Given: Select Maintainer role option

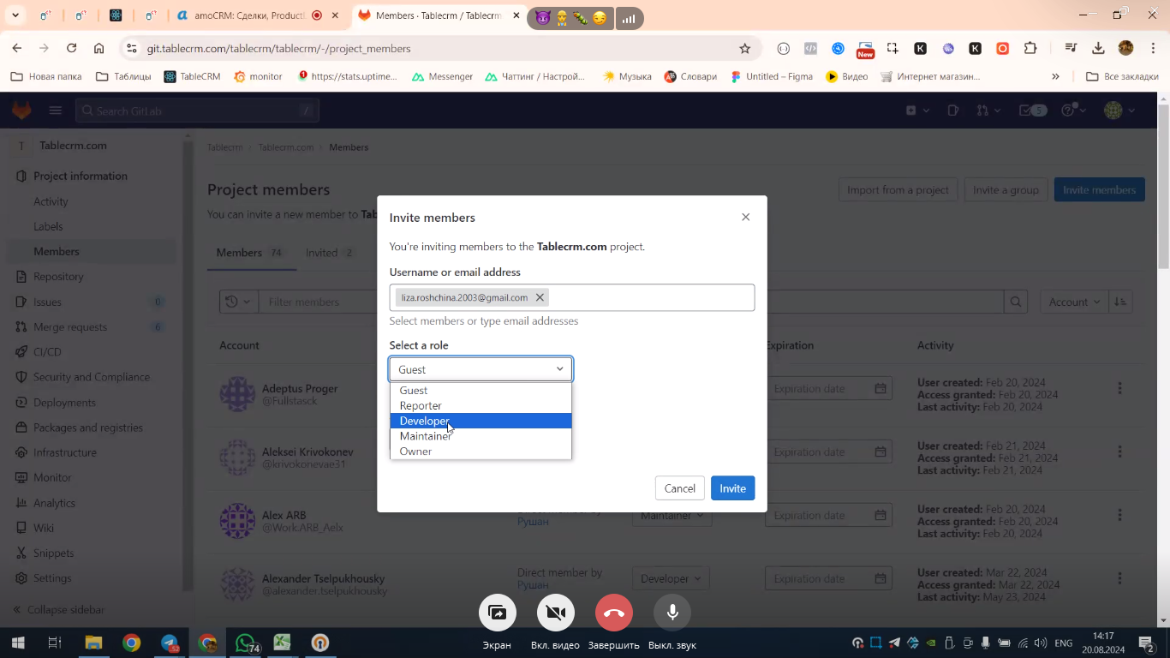Looking at the screenshot, I should [481, 436].
